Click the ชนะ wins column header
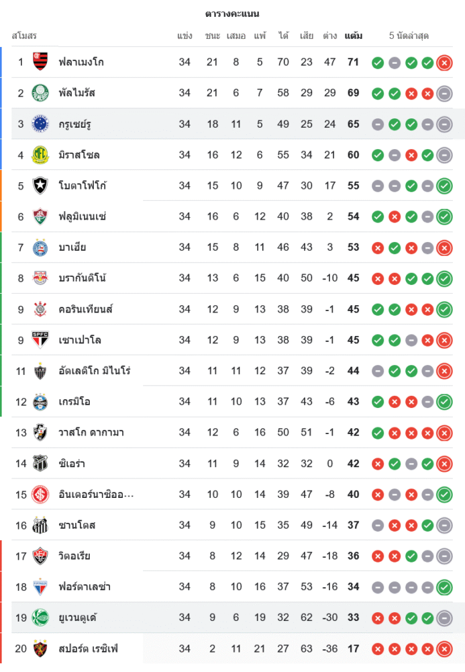This screenshot has height=672, width=465. 213,36
